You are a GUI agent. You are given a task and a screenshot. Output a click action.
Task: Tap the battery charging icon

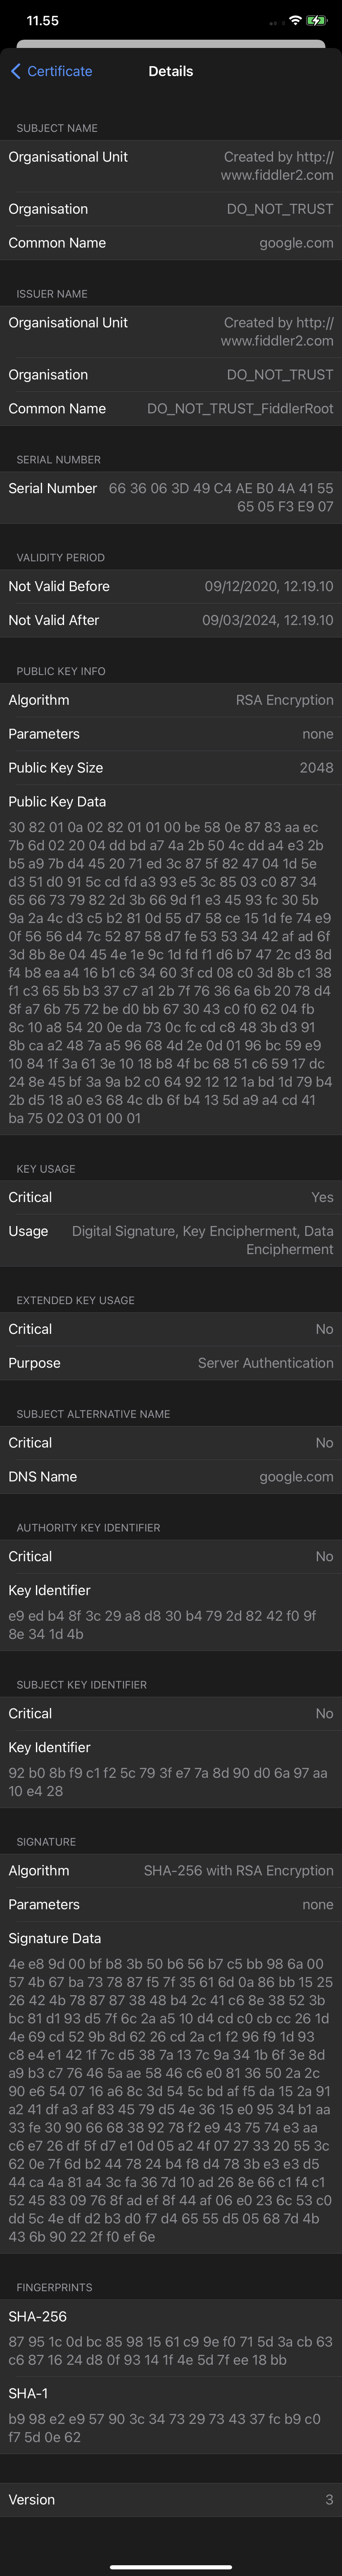tap(317, 20)
